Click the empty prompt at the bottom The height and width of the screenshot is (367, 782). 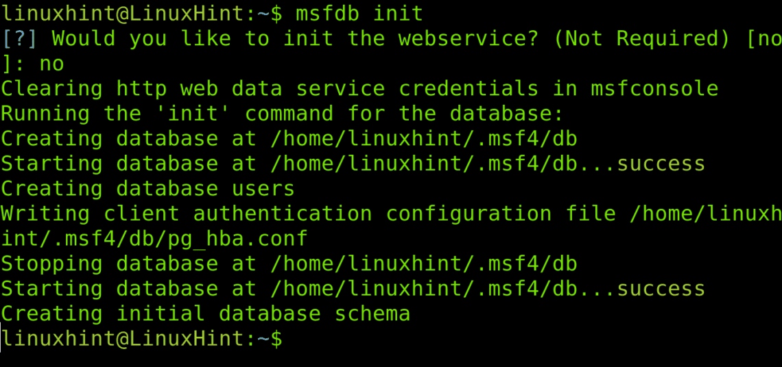pos(141,339)
